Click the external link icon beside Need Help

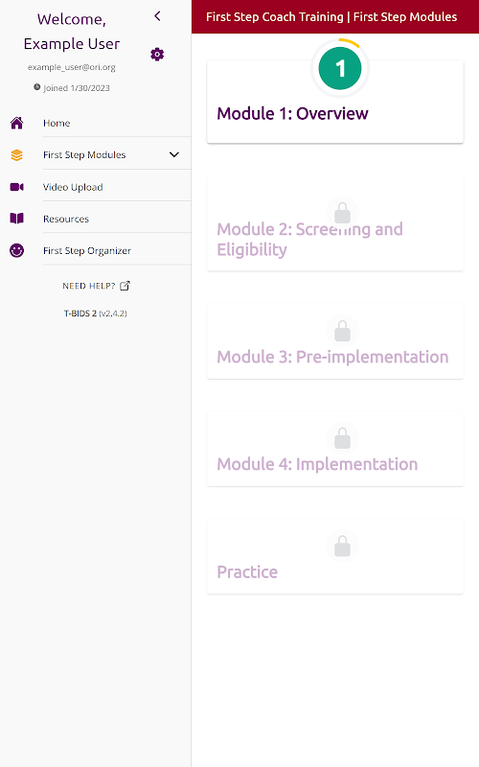click(125, 286)
